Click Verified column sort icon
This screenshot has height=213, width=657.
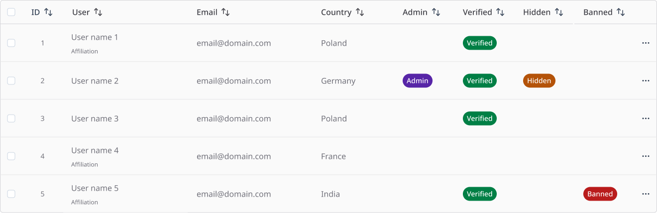click(x=500, y=12)
